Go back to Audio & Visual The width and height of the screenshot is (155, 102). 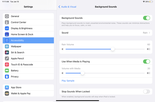pos(67,7)
